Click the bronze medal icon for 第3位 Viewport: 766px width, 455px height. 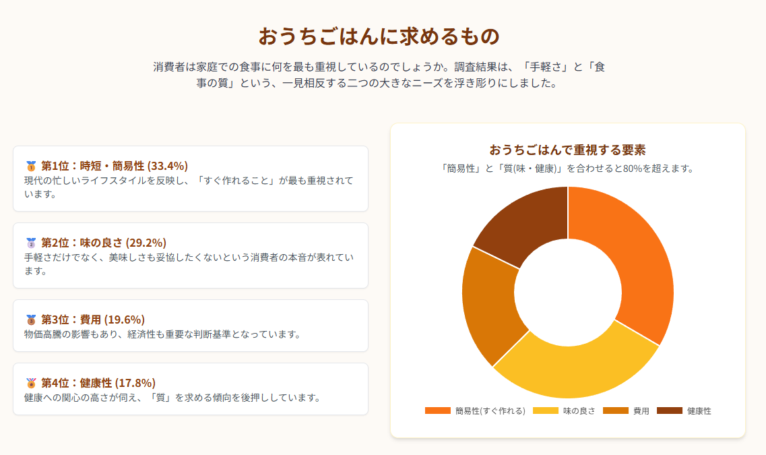coord(30,320)
